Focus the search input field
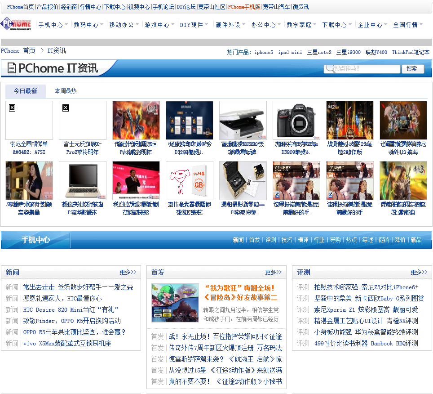Viewport: 433px width, 394px height. (362, 68)
